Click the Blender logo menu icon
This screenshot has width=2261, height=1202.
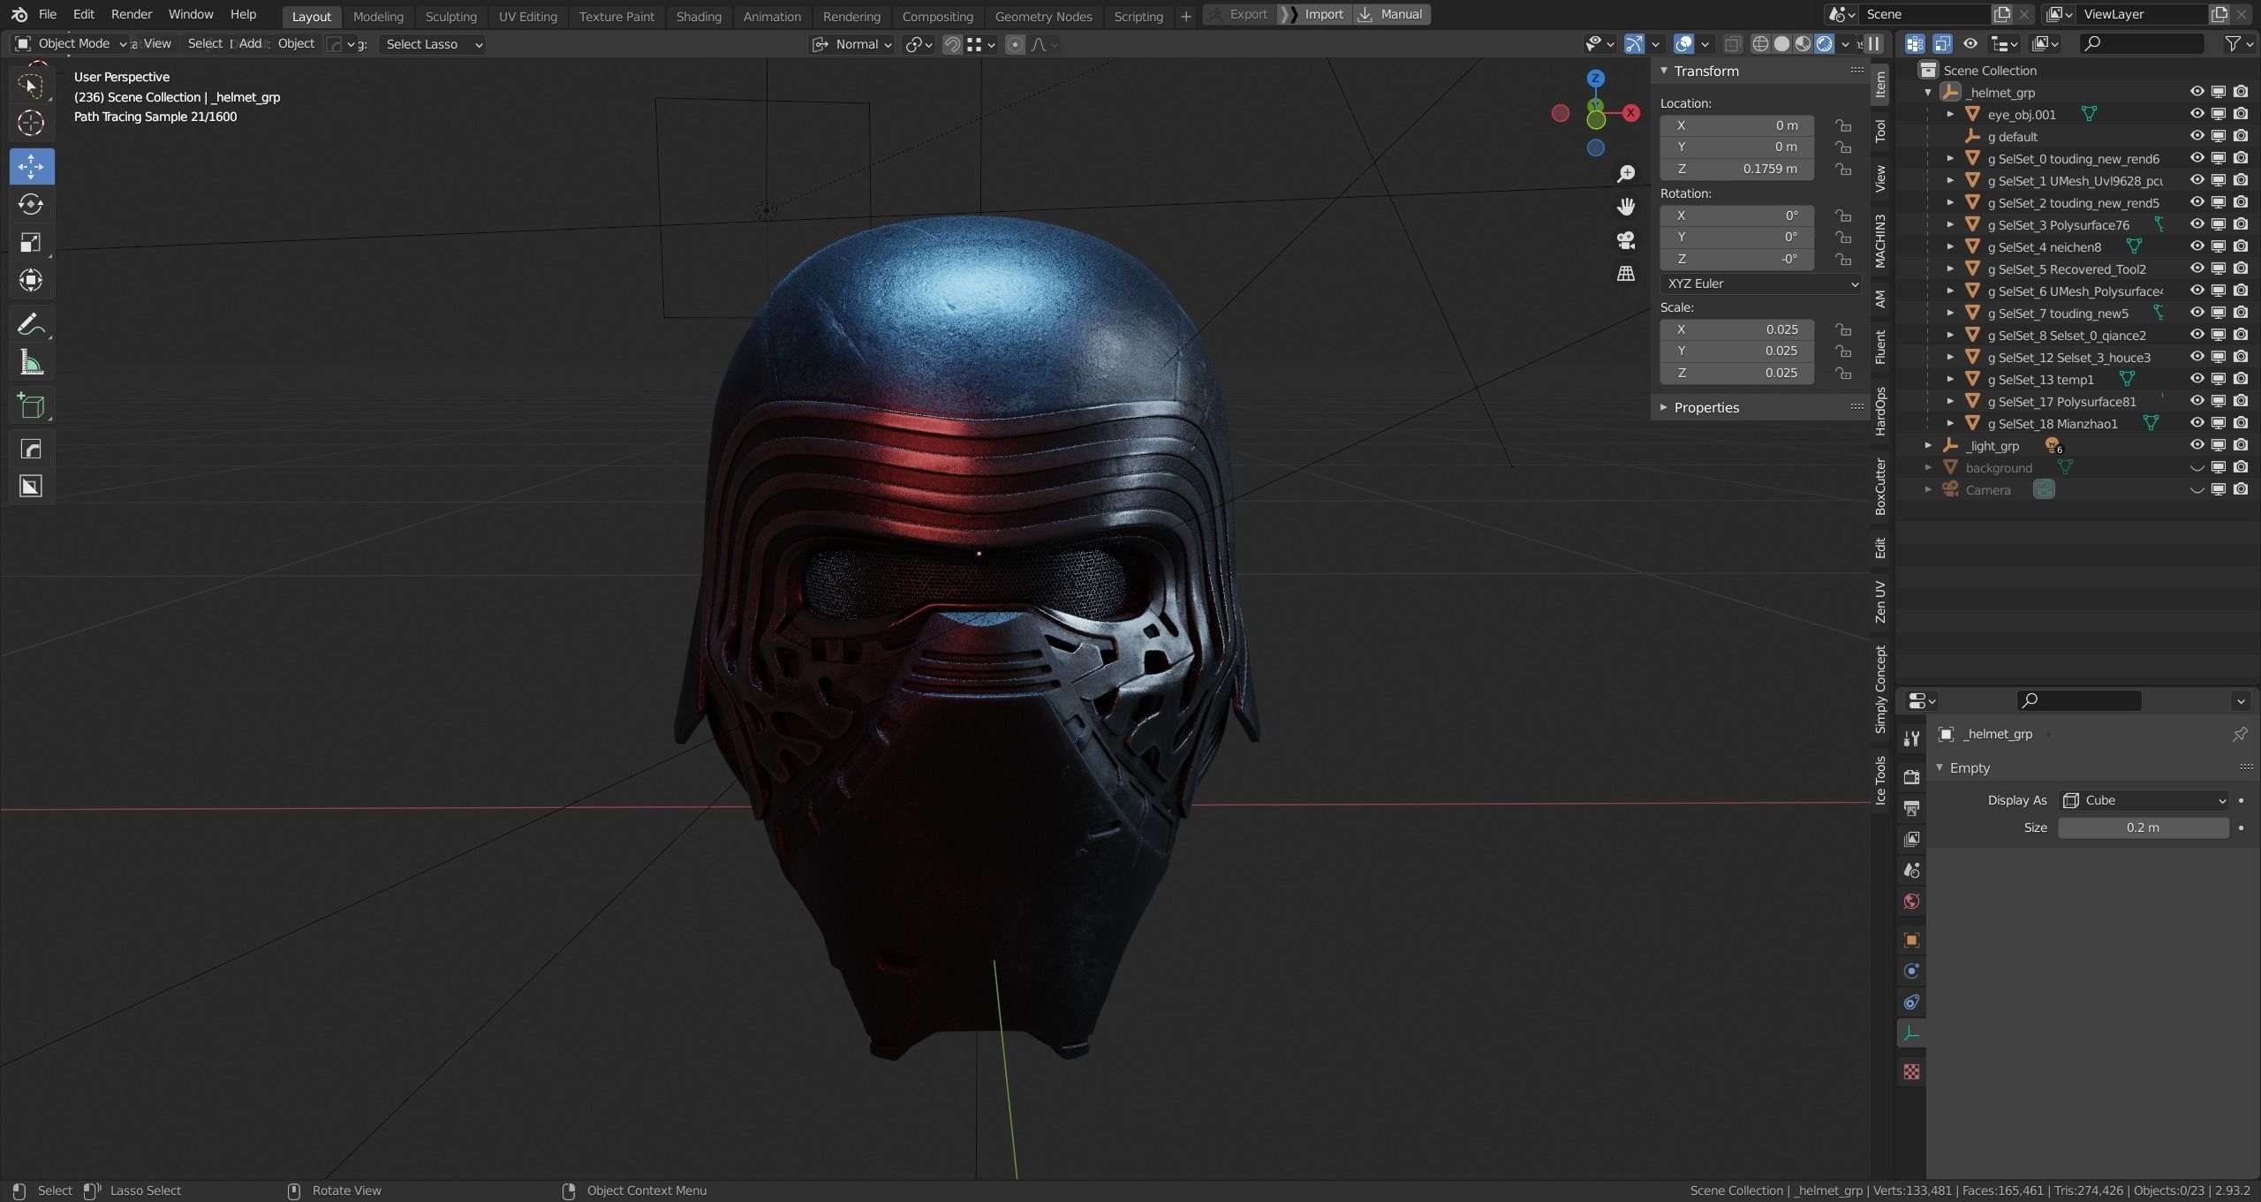click(19, 15)
